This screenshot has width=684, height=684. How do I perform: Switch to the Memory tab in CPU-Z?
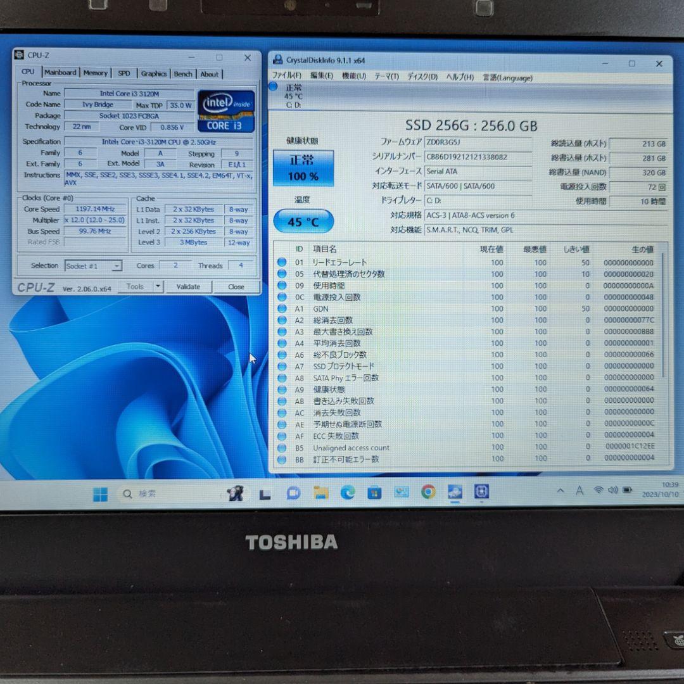[x=95, y=73]
